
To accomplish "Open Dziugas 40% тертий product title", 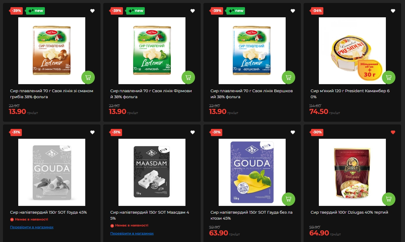I will pos(349,212).
